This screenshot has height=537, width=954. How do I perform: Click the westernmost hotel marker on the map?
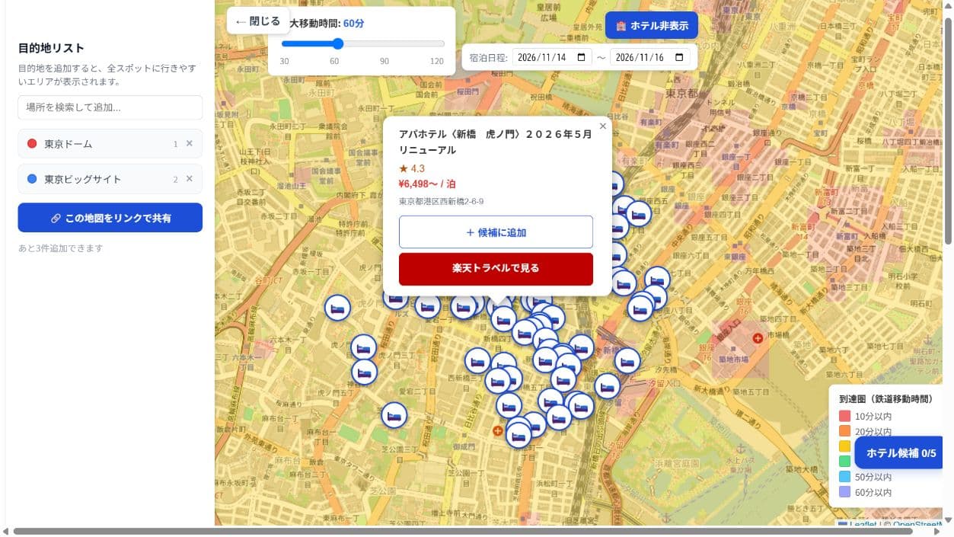click(x=337, y=308)
